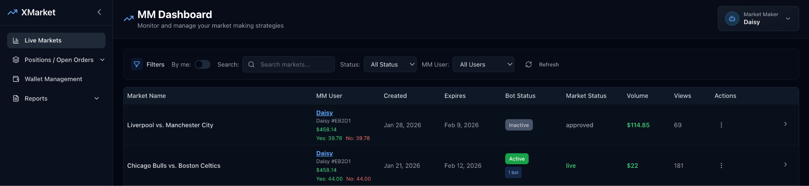The width and height of the screenshot is (809, 186).
Task: Open the Status dropdown showing All Status
Action: point(390,64)
